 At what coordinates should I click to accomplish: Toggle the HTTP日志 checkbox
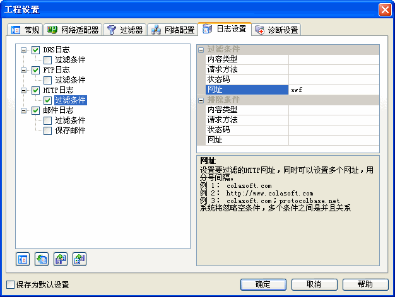pos(35,90)
